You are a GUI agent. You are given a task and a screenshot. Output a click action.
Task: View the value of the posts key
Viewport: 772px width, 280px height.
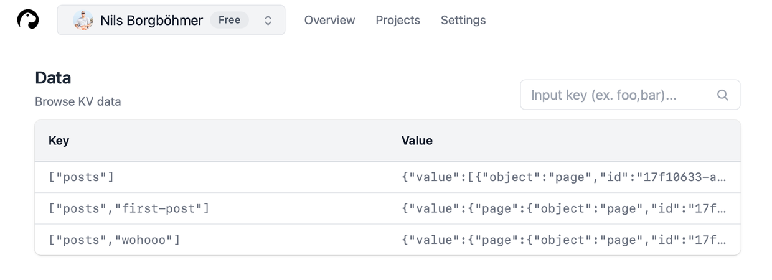(x=564, y=177)
